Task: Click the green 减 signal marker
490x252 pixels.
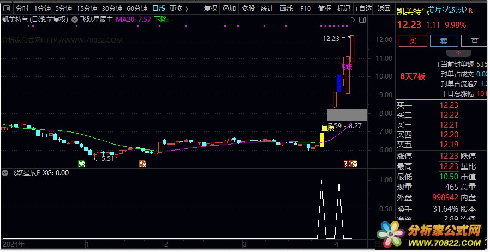Action: coord(81,164)
